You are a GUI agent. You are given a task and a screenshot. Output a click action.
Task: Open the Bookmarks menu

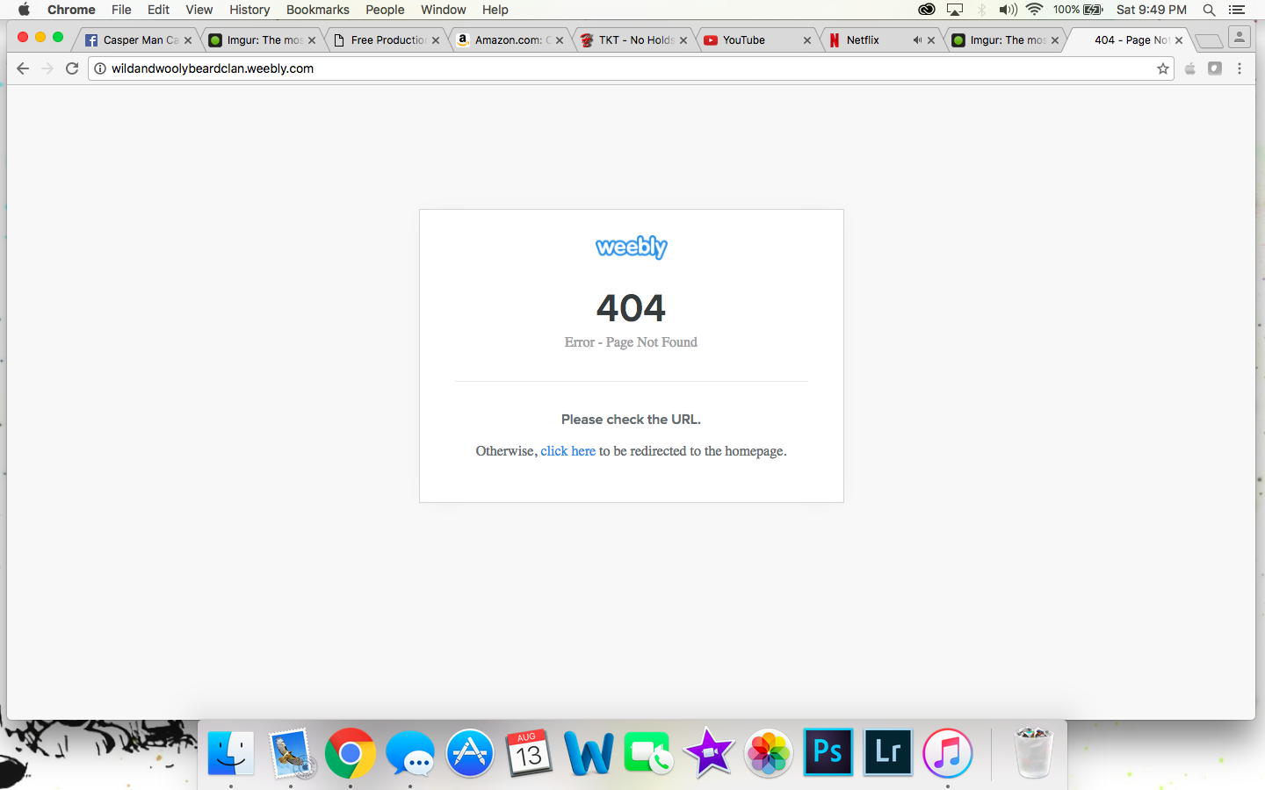tap(318, 10)
